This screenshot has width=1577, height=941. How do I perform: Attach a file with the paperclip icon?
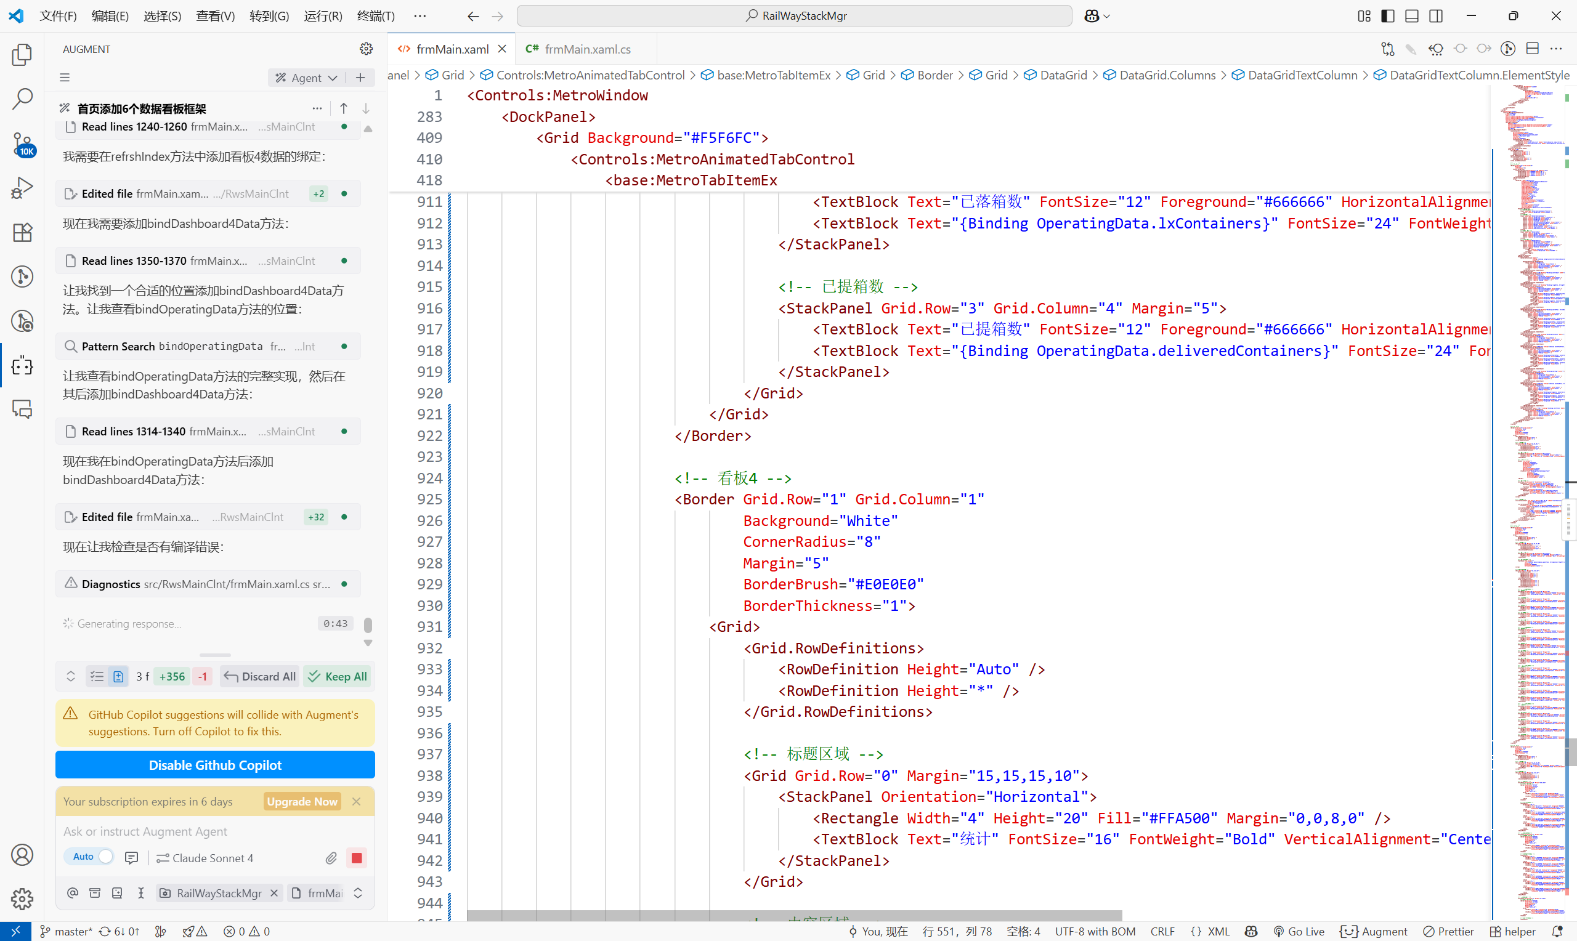[330, 857]
